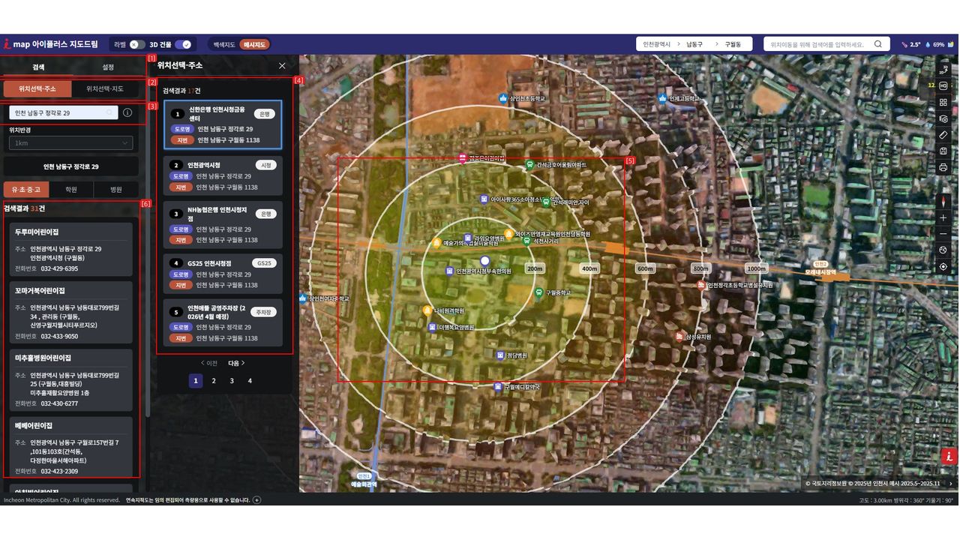Click the info icon beside address field

coord(127,112)
